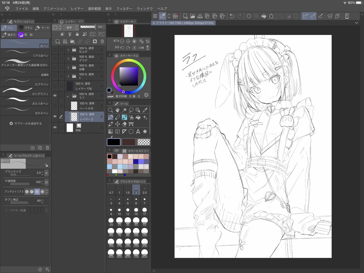
Task: Select the eyedropper tool in tool palette
Action: pos(145,110)
